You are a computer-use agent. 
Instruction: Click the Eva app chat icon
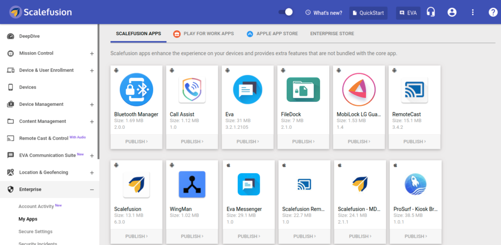248,89
